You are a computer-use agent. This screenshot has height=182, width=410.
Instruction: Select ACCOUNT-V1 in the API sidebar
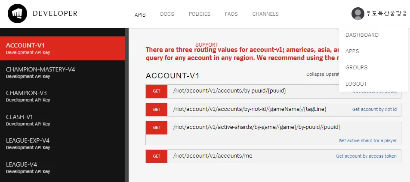pos(62,48)
